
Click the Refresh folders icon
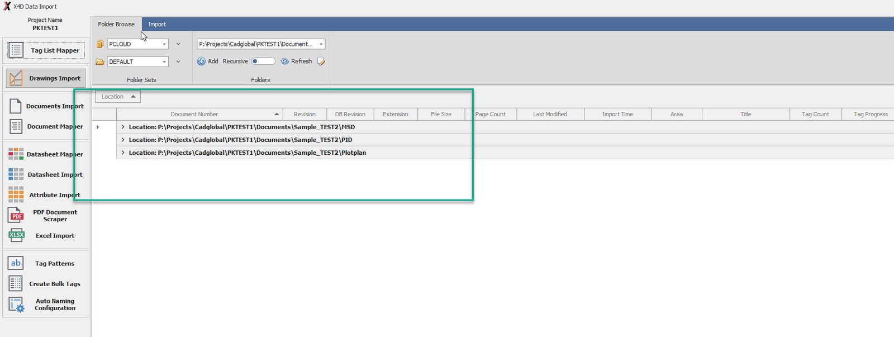coord(285,61)
